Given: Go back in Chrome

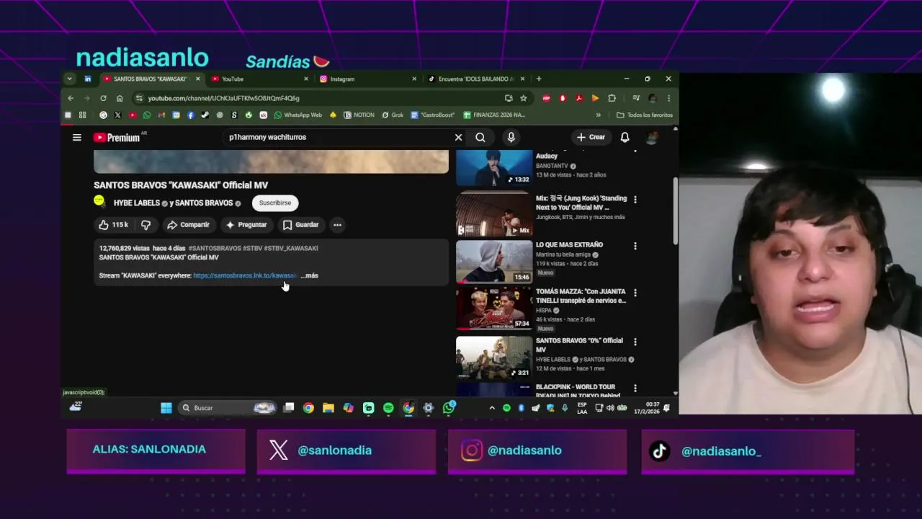Looking at the screenshot, I should (71, 98).
